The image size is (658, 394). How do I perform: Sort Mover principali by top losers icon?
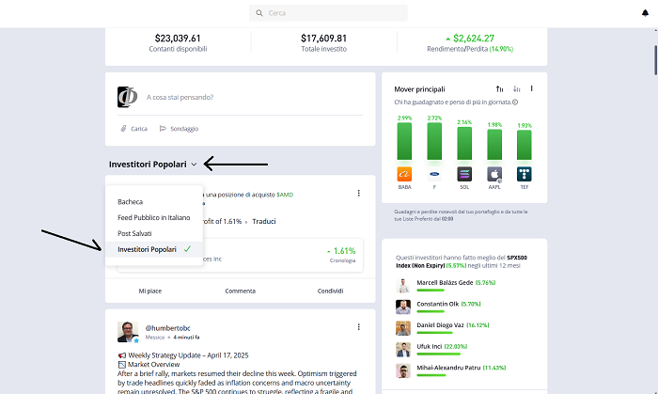click(517, 89)
